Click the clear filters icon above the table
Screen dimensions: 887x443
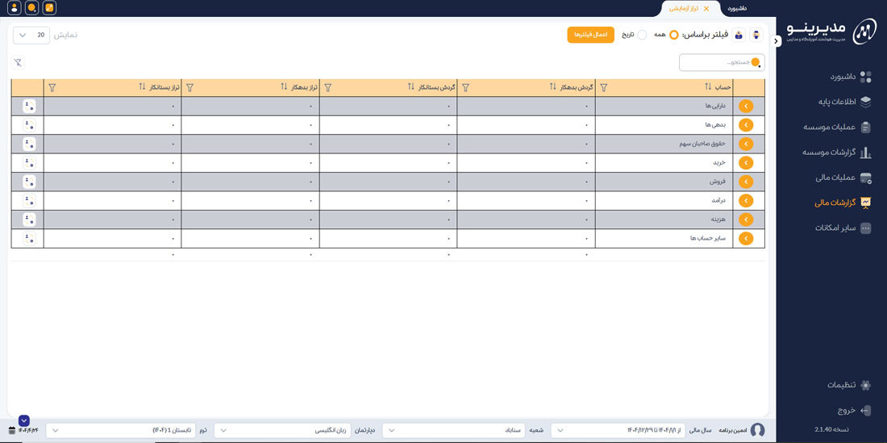18,62
